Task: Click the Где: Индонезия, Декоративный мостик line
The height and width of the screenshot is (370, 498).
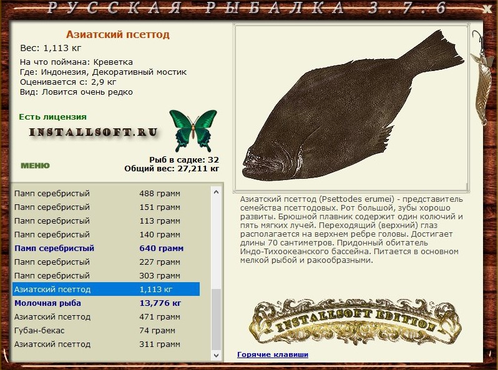Action: pos(103,72)
